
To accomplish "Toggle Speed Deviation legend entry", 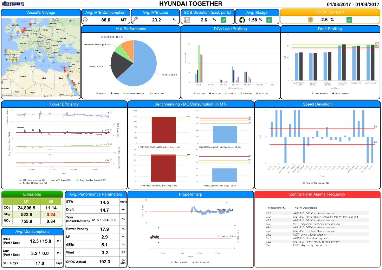I will pos(316,183).
